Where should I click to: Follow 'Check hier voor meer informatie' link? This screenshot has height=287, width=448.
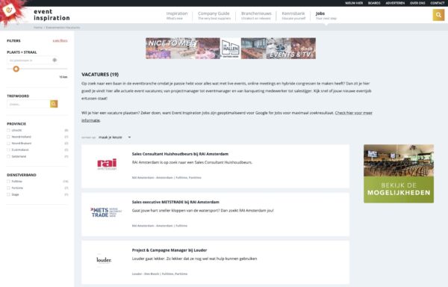pos(353,113)
